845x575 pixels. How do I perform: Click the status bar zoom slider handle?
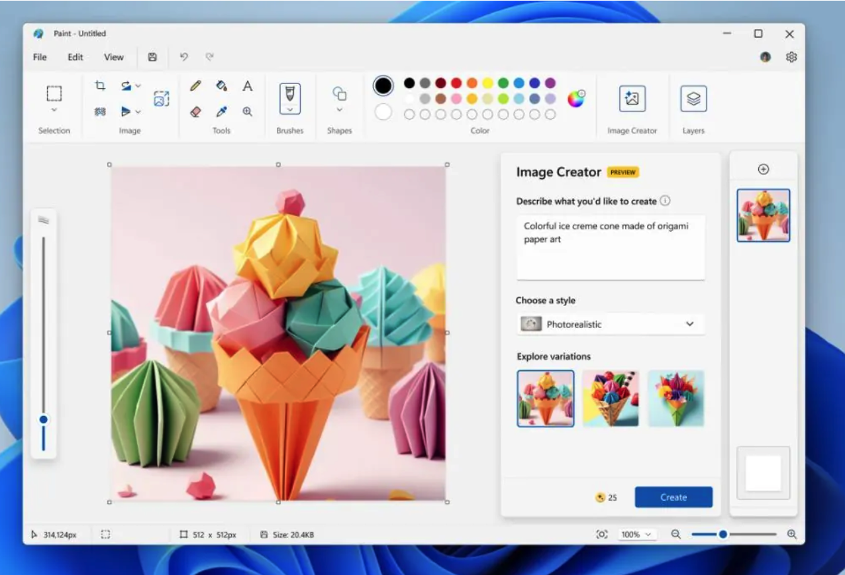tap(723, 534)
